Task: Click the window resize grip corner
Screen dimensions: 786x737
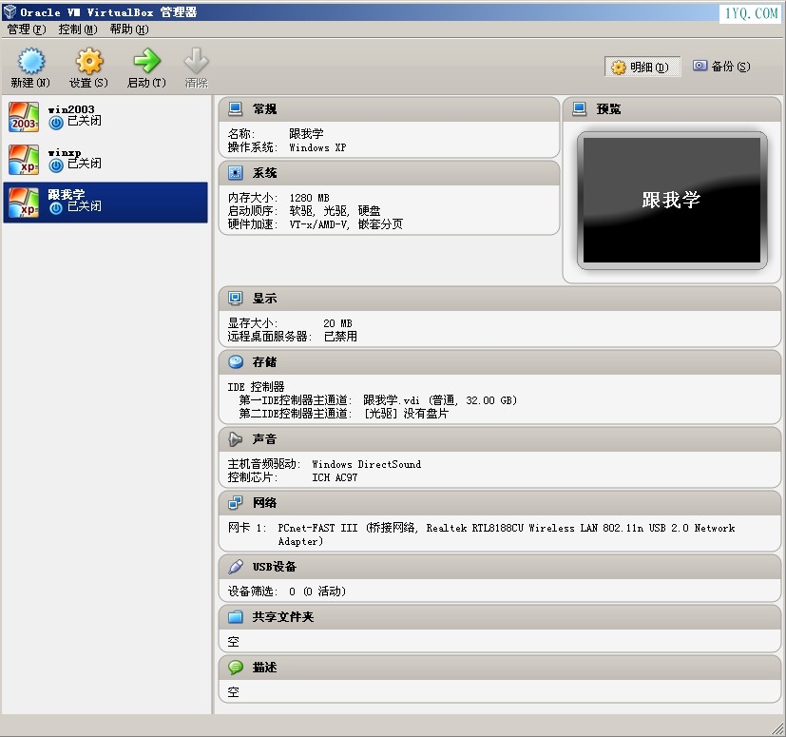Action: point(778,729)
